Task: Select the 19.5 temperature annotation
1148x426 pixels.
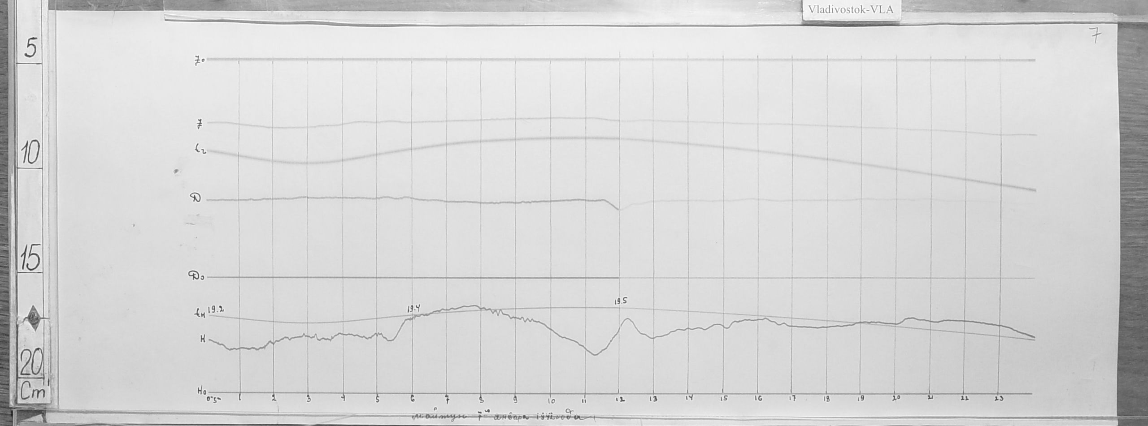Action: coord(621,301)
